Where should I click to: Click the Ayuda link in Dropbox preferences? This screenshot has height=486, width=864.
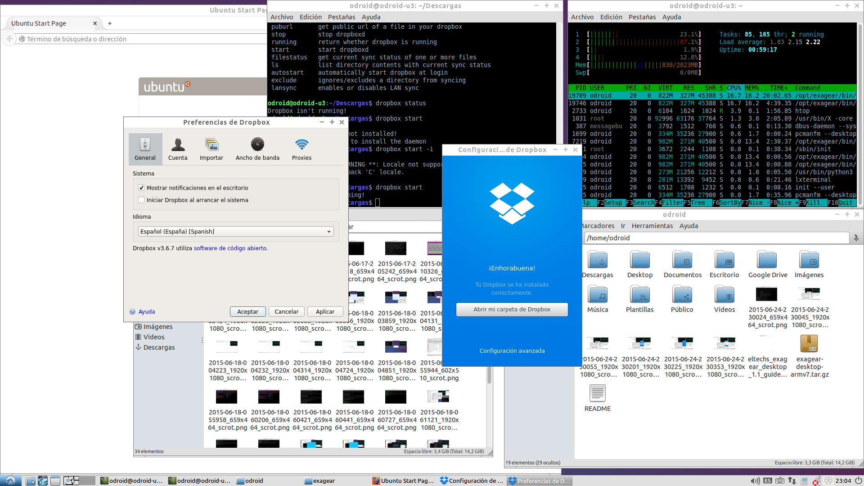point(147,311)
